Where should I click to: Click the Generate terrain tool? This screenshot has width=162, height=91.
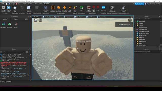(x=3, y=25)
